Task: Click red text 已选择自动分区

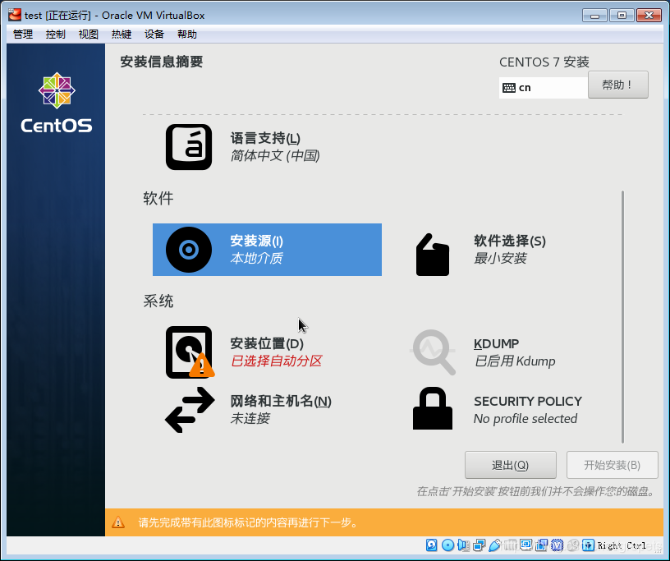Action: point(276,361)
